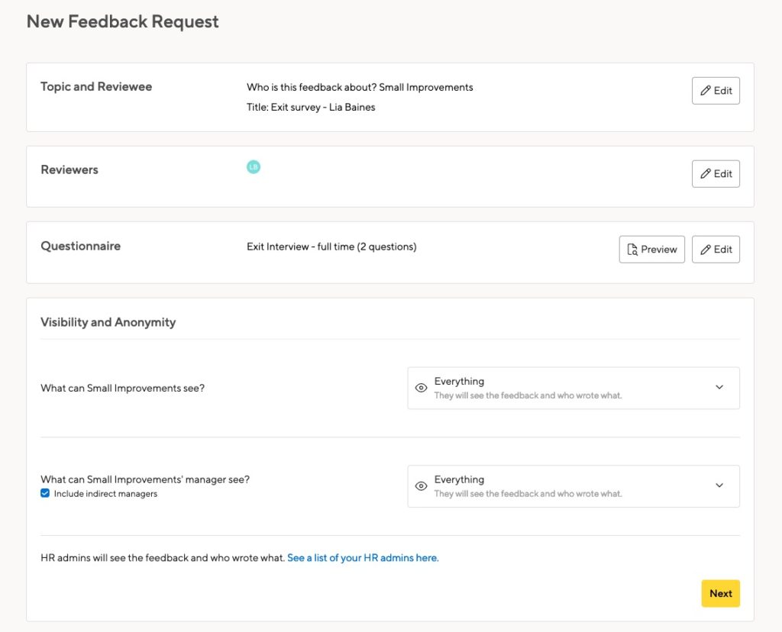
Task: Expand the chevron in the manager visibility row
Action: click(719, 485)
